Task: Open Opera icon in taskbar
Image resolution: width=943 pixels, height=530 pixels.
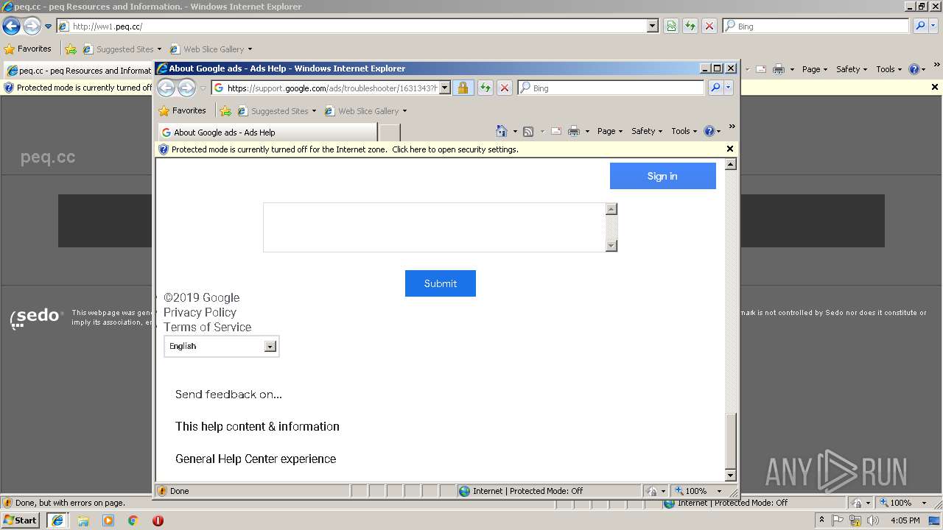Action: coord(158,520)
